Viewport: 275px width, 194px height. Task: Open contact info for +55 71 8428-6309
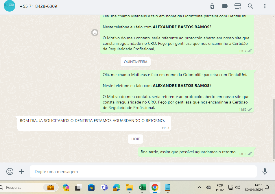coord(38,6)
